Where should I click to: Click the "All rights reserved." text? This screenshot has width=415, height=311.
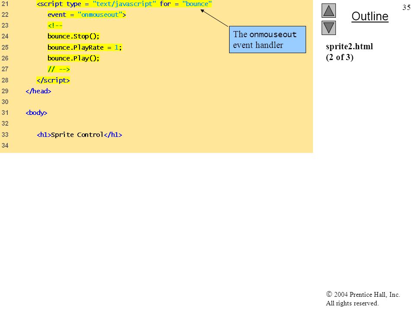tap(352, 303)
